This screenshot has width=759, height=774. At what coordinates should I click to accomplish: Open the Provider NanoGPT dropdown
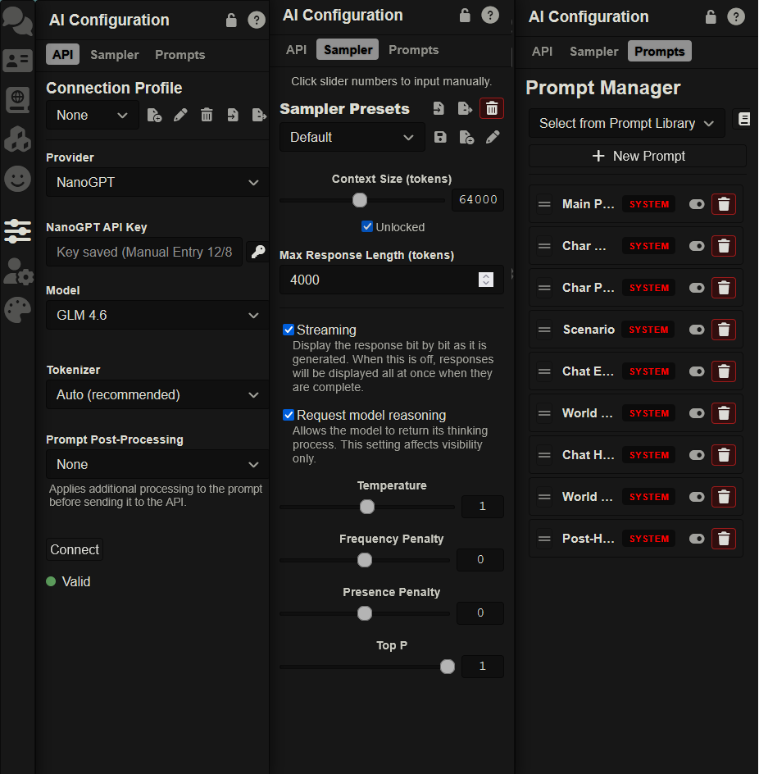coord(157,182)
